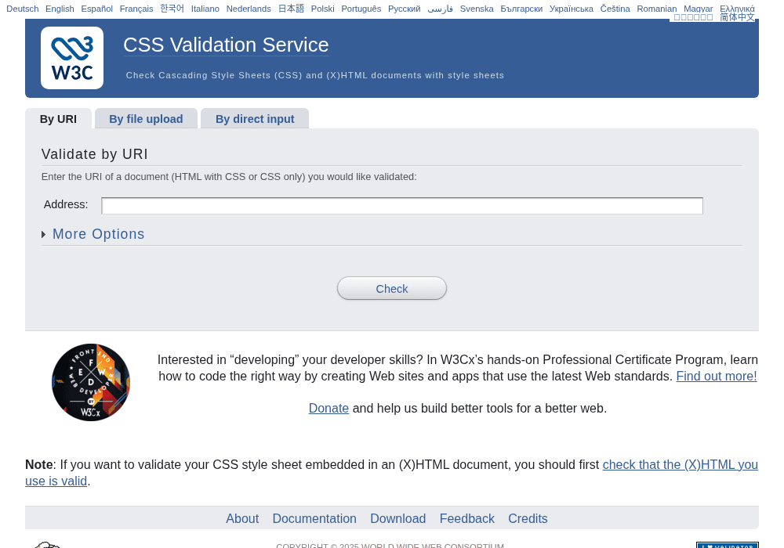The height and width of the screenshot is (548, 784).
Task: Click the Validate by URI heading
Action: [x=95, y=154]
